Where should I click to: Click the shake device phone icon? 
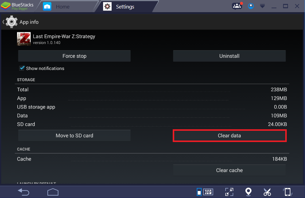tap(288, 192)
